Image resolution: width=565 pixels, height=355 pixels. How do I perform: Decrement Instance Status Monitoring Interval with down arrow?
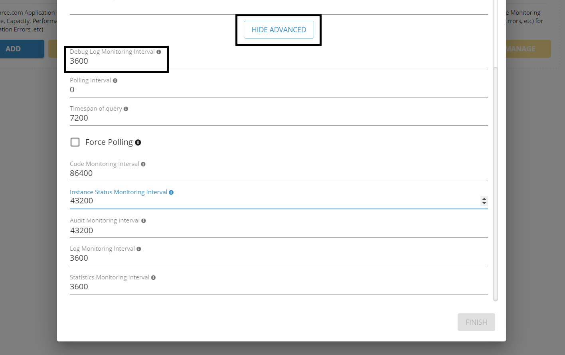tap(484, 203)
